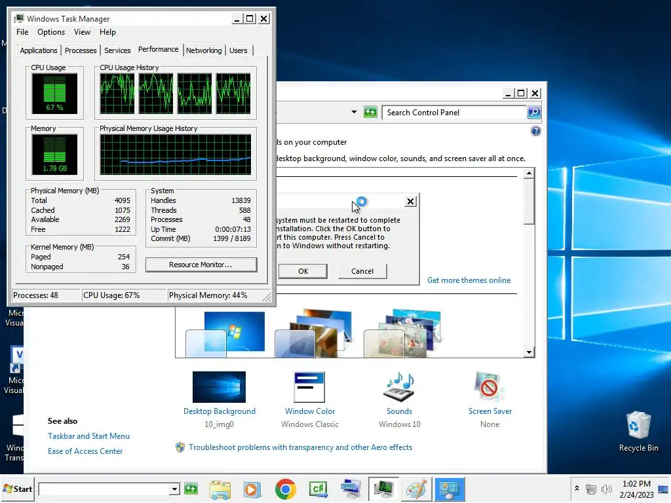Switch to the Users tab

(x=239, y=50)
